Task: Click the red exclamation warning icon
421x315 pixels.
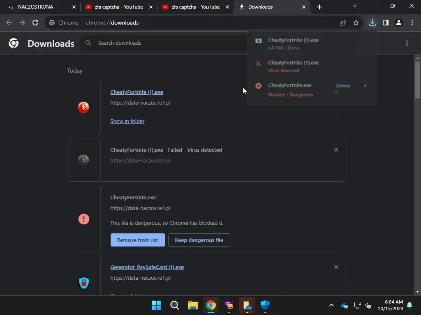Action: click(x=84, y=219)
